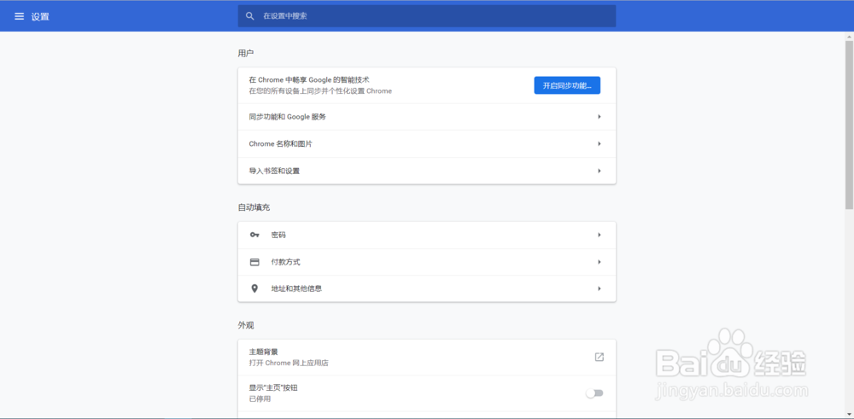Click the 设置 title in header
The height and width of the screenshot is (419, 854).
click(x=40, y=16)
